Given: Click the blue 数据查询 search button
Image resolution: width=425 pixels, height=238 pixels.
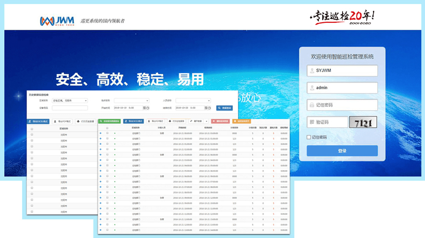Looking at the screenshot, I should pyautogui.click(x=224, y=108).
